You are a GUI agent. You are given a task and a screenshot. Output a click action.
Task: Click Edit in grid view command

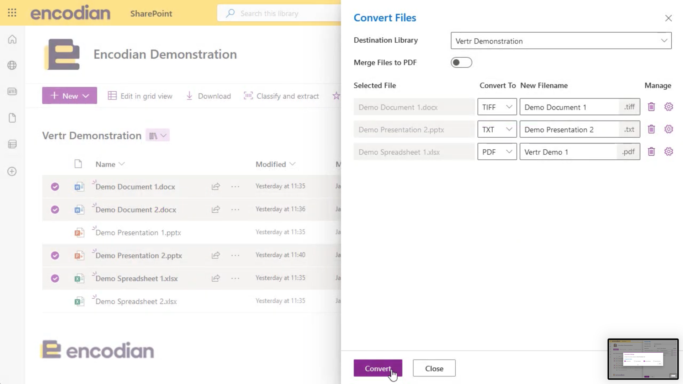pos(140,96)
